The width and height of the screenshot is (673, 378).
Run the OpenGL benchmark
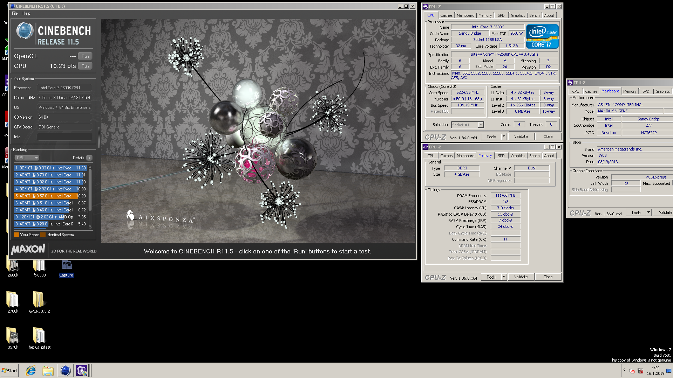(85, 56)
